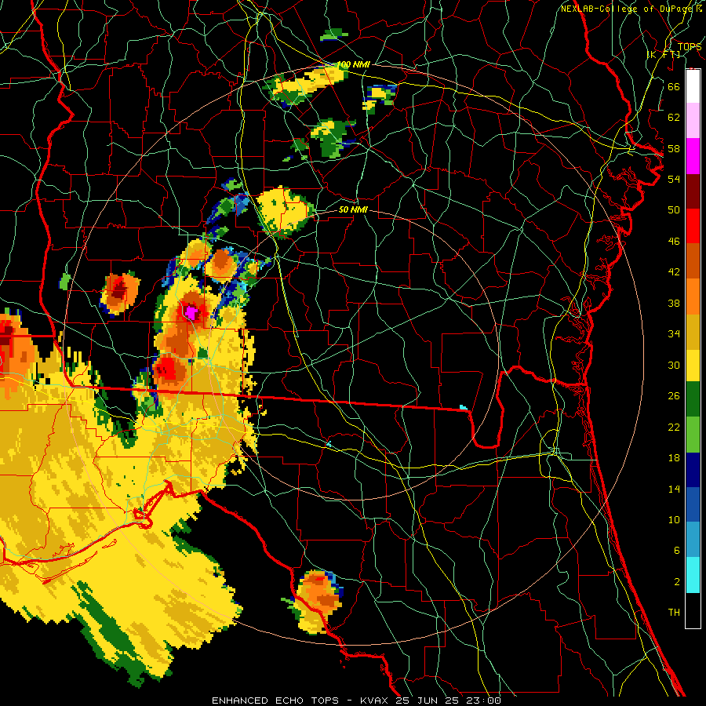Click the KVAX station identifier
706x706 pixels.
click(x=373, y=701)
